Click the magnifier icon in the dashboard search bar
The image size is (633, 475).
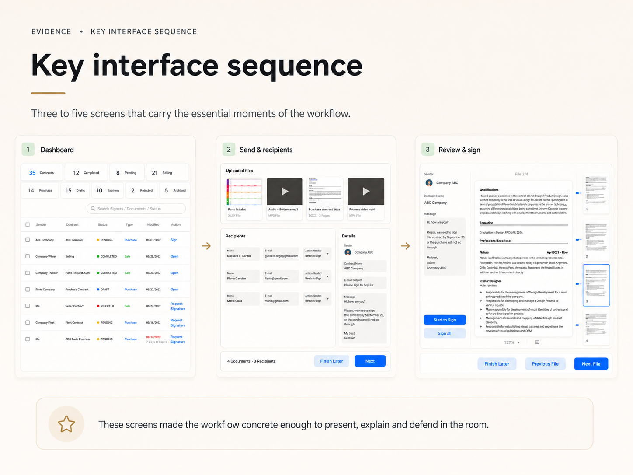(93, 209)
